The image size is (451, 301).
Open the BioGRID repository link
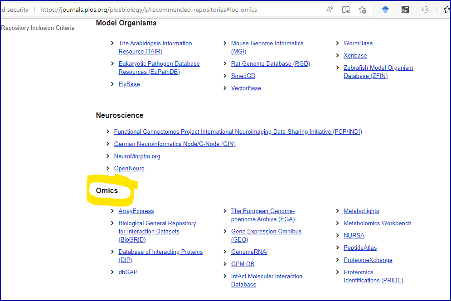[x=157, y=231]
